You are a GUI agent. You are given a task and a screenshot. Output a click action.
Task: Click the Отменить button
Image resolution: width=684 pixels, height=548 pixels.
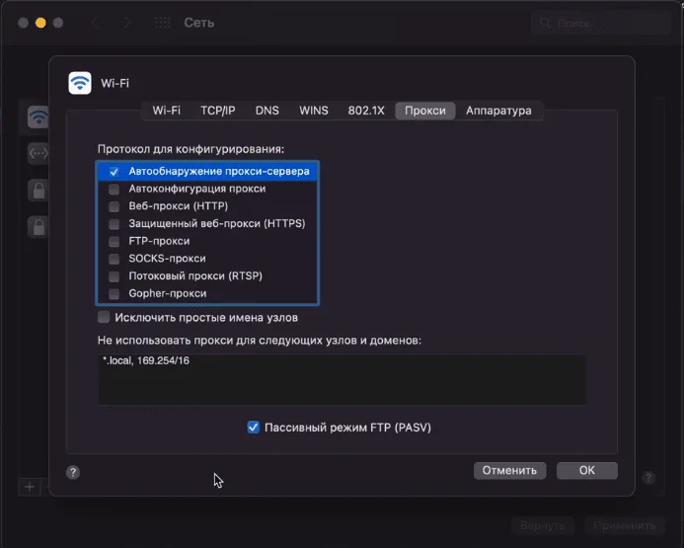509,470
